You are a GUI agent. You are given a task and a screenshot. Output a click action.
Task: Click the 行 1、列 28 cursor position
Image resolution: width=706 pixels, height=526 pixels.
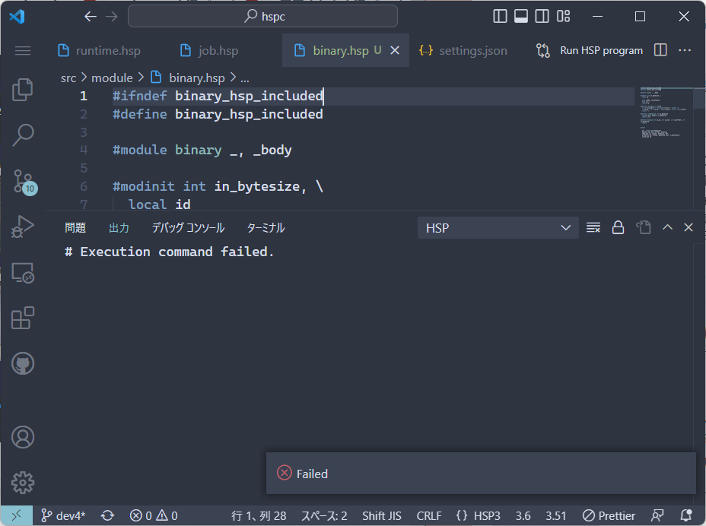coord(259,515)
